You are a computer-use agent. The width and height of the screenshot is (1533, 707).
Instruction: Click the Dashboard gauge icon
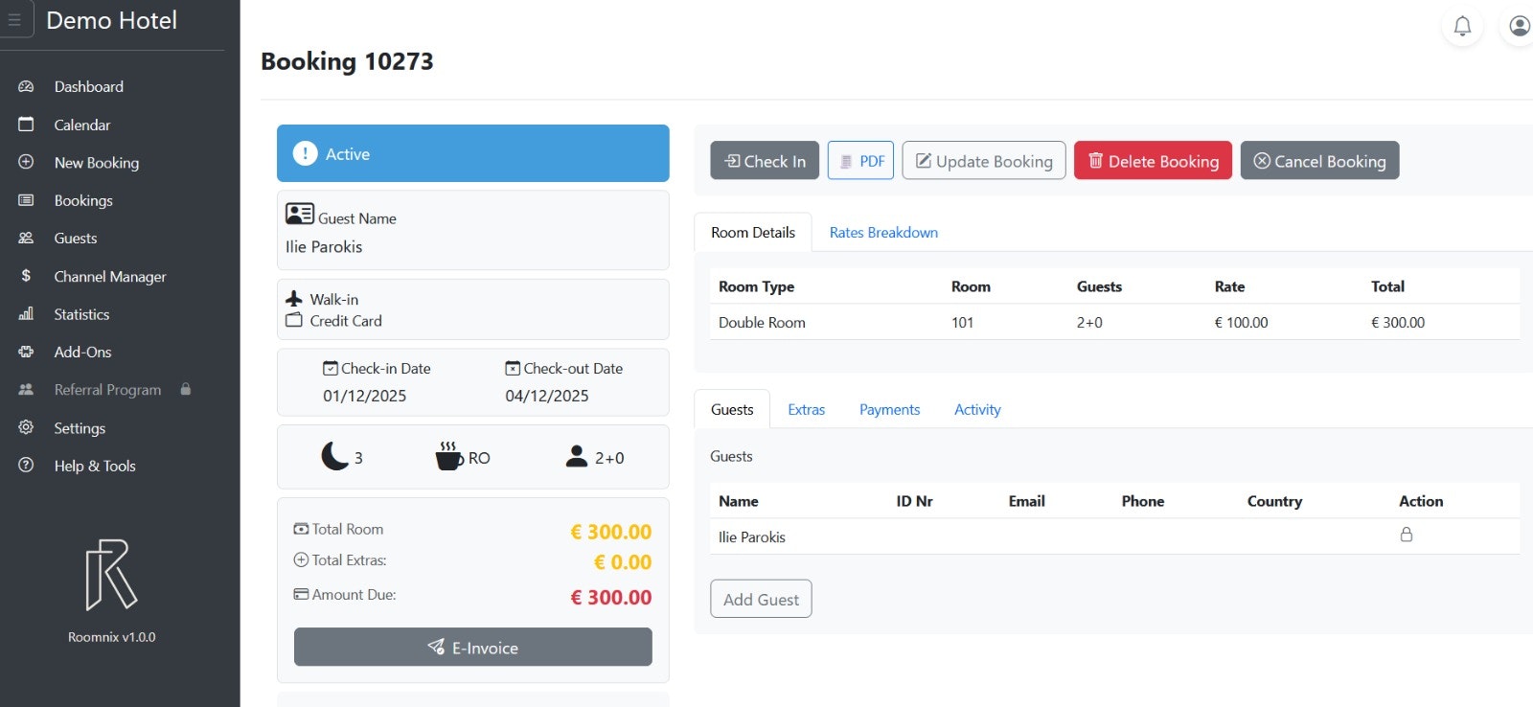(x=26, y=86)
